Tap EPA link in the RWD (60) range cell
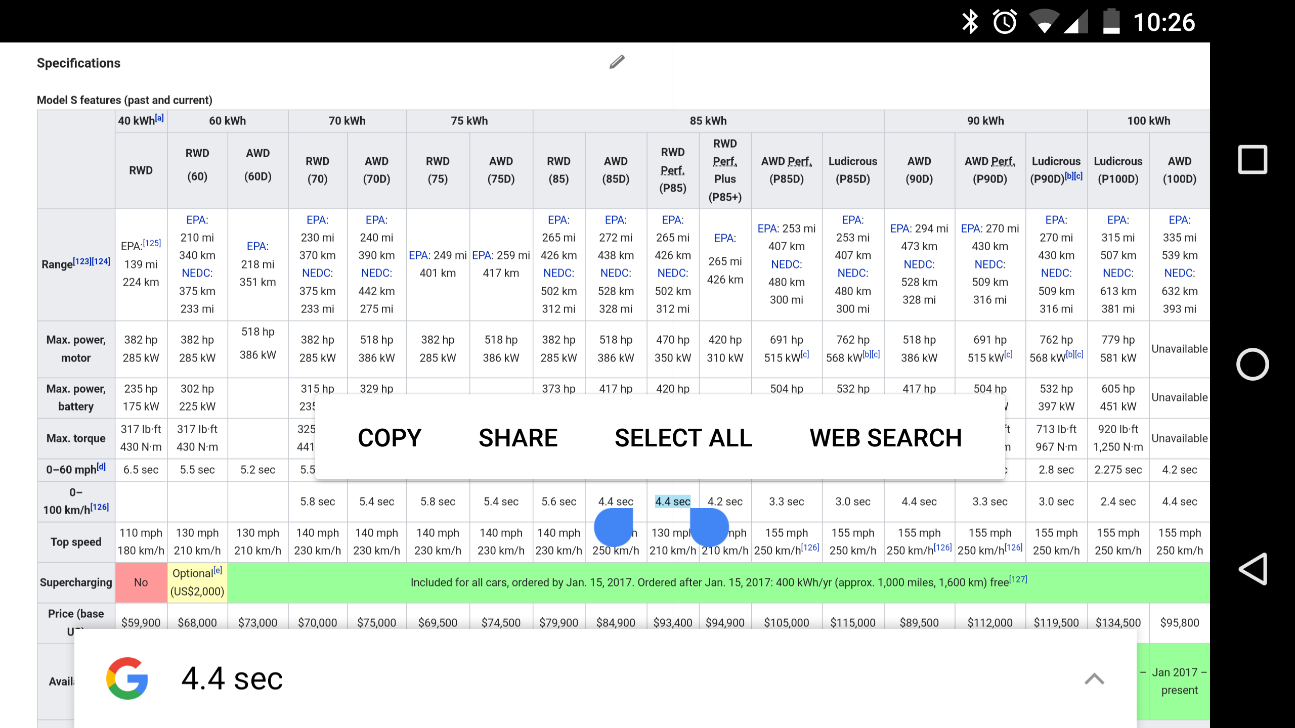 click(196, 220)
